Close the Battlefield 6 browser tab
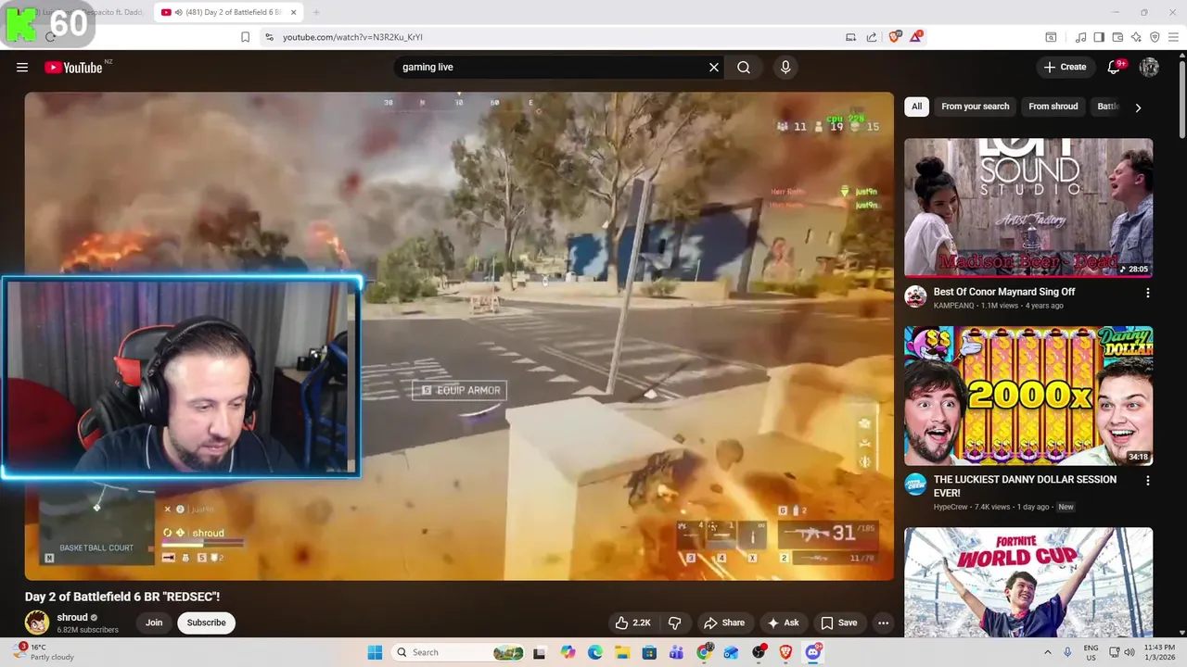 tap(294, 12)
